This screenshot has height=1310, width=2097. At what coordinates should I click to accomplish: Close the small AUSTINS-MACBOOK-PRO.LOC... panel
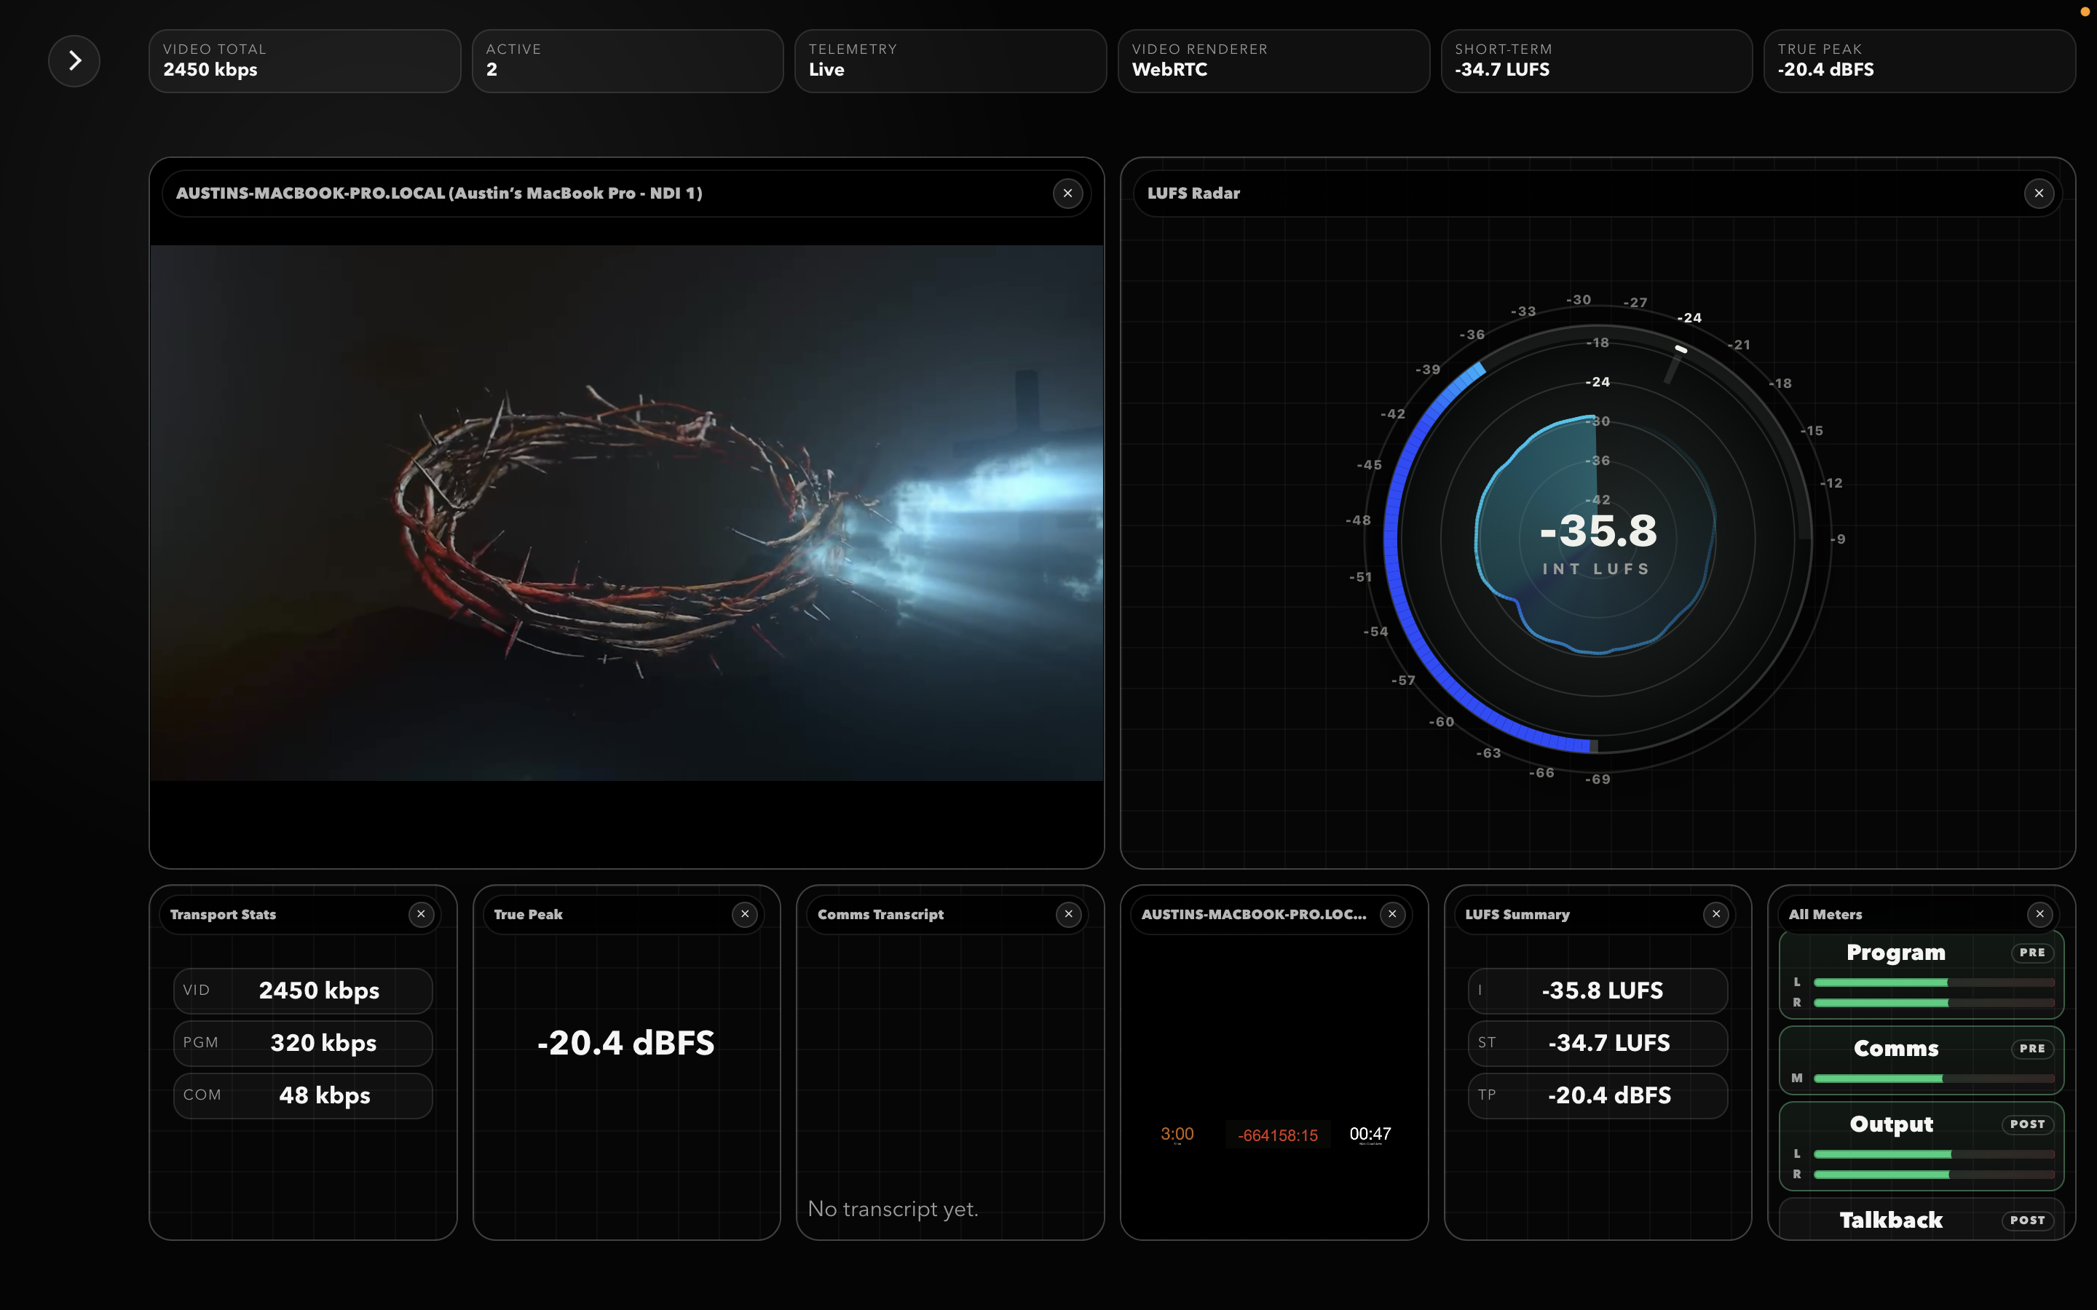tap(1392, 914)
